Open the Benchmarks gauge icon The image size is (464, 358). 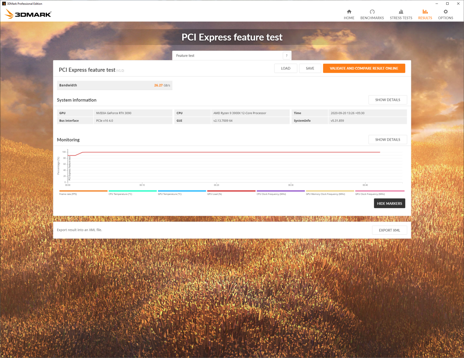point(372,12)
